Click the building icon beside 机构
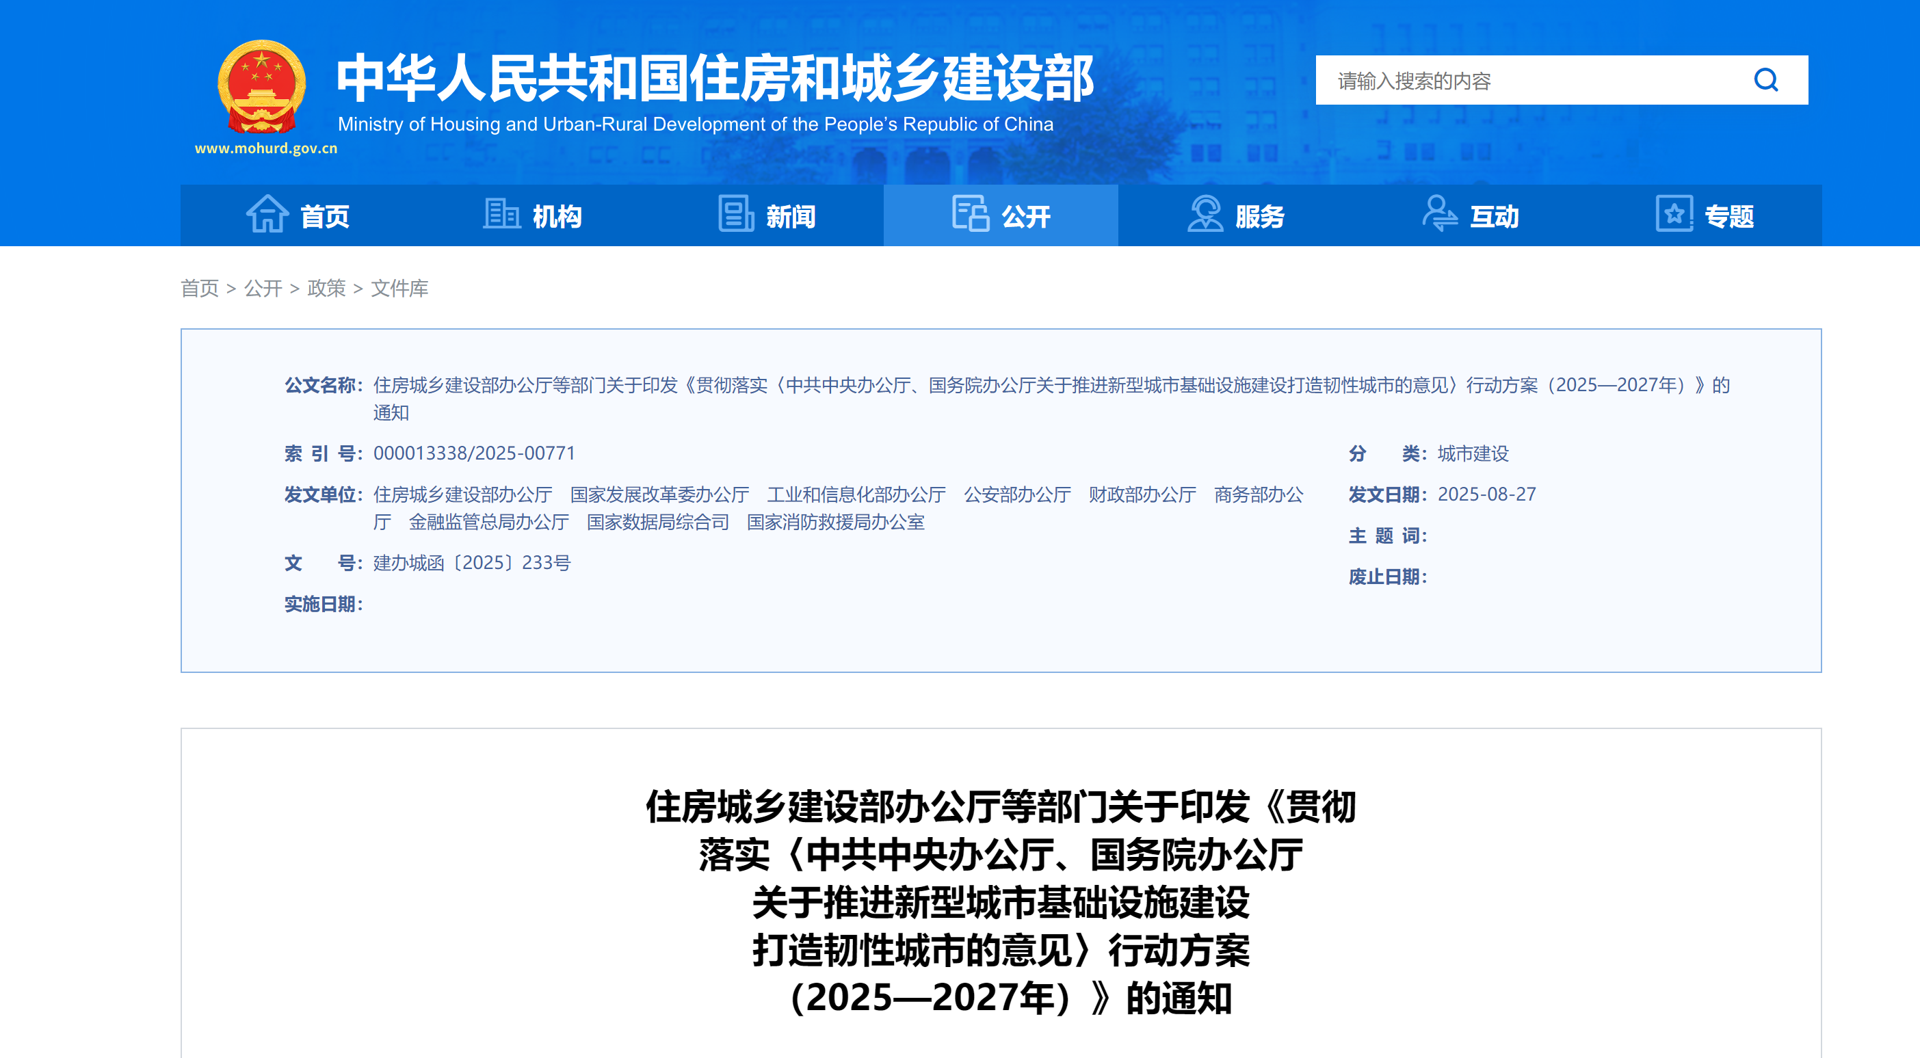This screenshot has height=1058, width=1920. (501, 215)
